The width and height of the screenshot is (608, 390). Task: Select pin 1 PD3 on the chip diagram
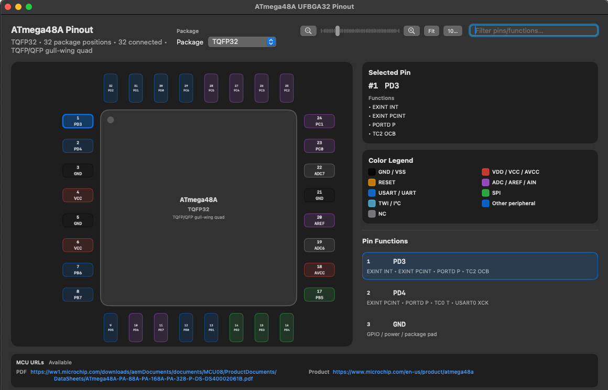click(78, 121)
